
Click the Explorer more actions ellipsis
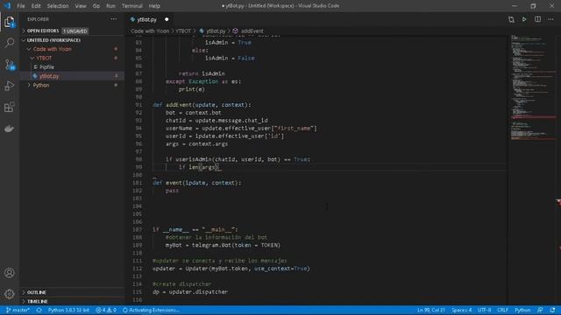113,19
